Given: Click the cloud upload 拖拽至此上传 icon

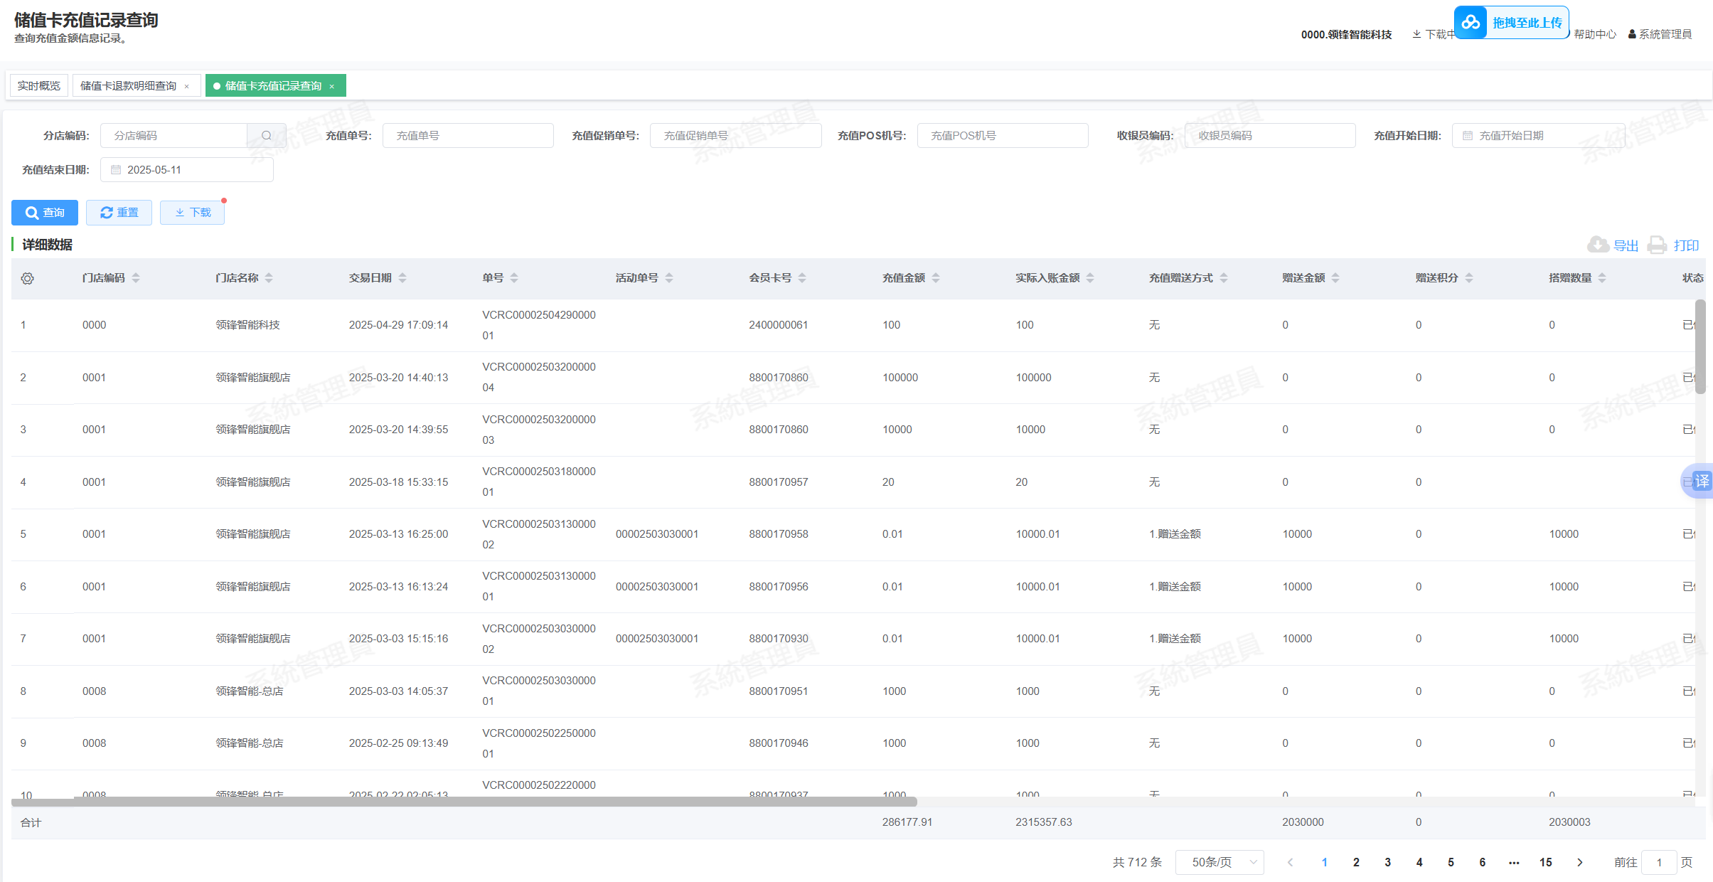Looking at the screenshot, I should click(1471, 23).
